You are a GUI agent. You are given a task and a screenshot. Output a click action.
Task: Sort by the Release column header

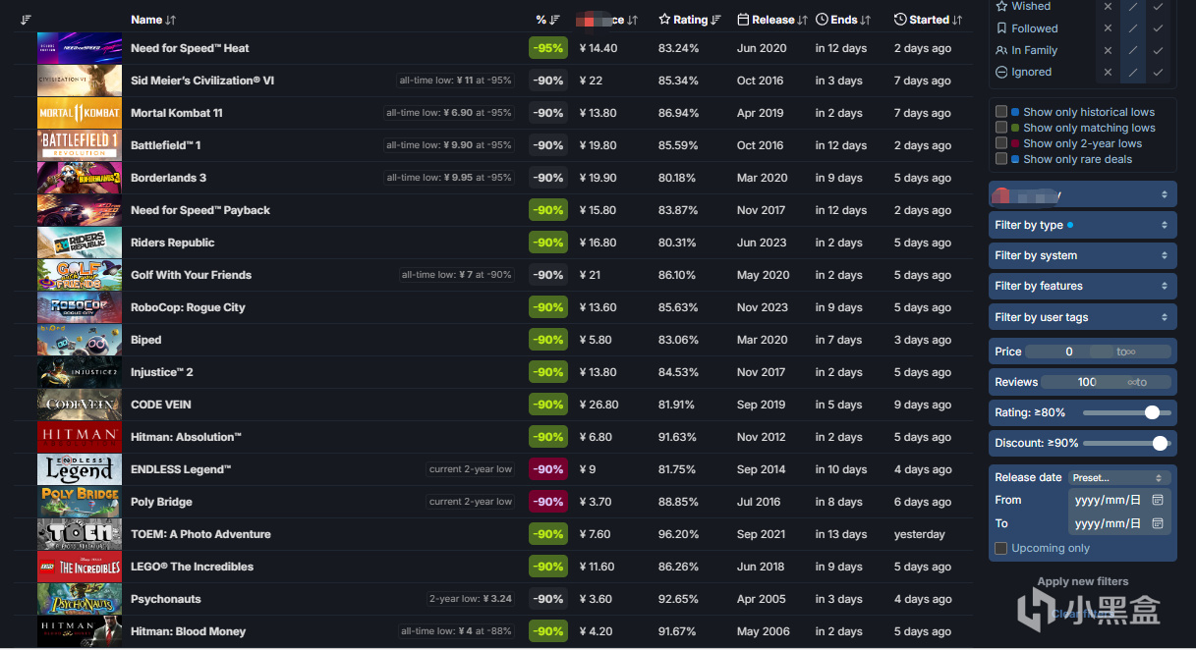[772, 20]
